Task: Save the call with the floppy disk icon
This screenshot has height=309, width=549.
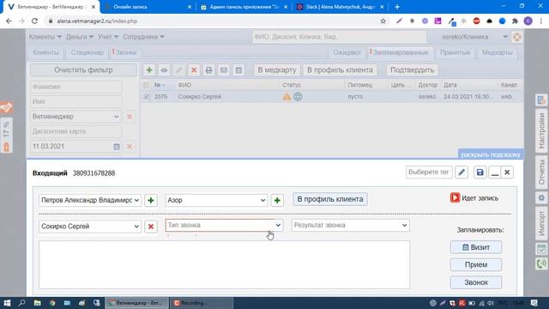Action: click(x=480, y=172)
